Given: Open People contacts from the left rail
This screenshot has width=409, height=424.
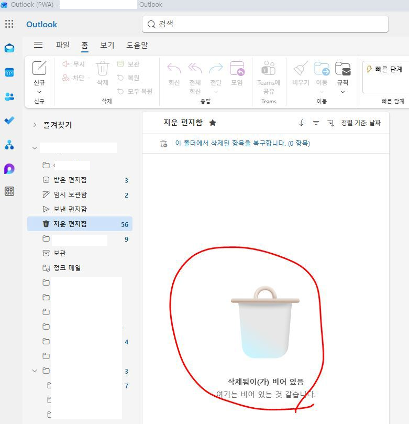Looking at the screenshot, I should pos(9,96).
